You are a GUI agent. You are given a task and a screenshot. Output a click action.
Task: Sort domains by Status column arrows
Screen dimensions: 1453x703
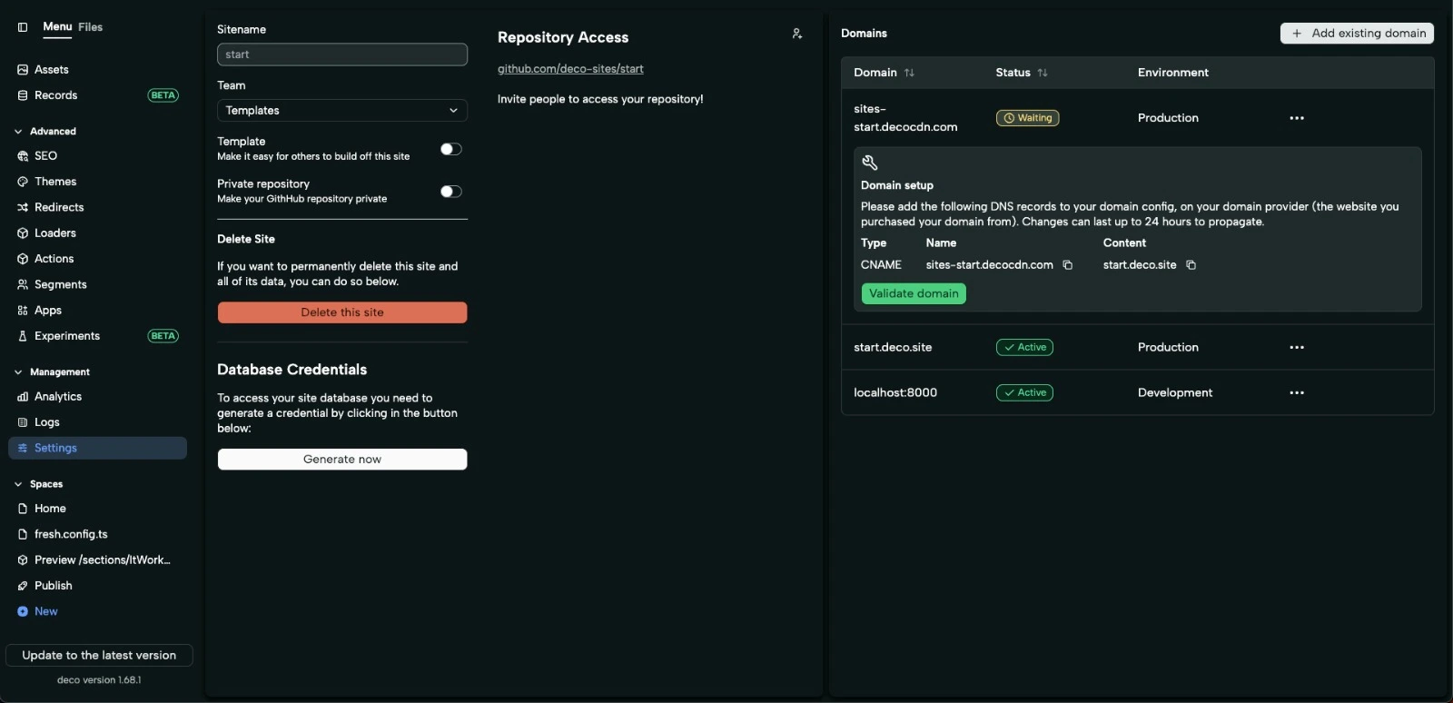[1043, 73]
